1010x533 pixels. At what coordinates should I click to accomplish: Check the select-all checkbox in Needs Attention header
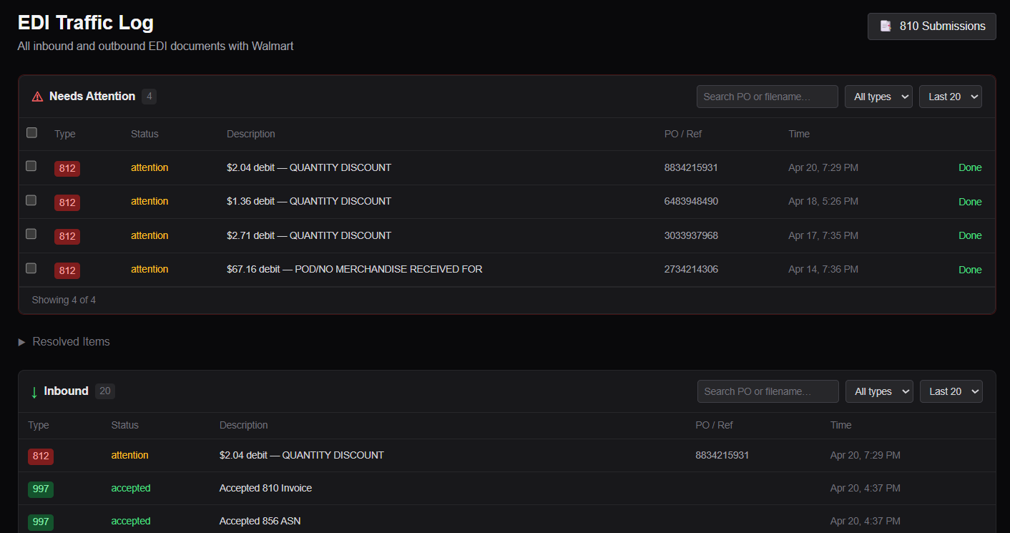[x=31, y=132]
